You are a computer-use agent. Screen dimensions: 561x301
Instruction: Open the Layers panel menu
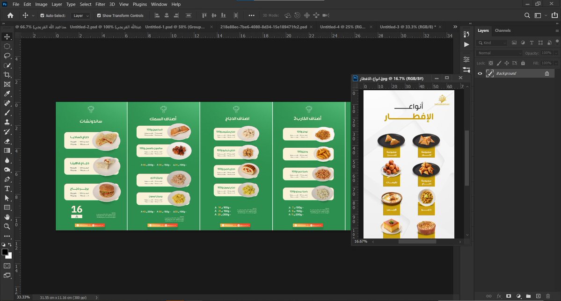[x=557, y=31]
